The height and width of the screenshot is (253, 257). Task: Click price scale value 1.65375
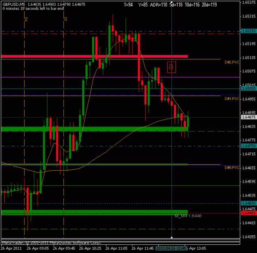coord(249,2)
